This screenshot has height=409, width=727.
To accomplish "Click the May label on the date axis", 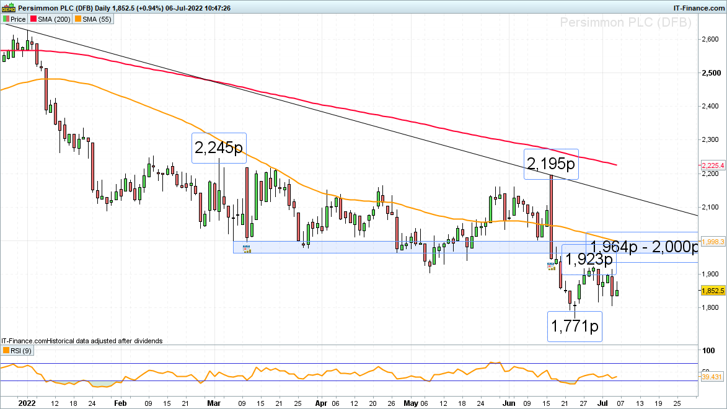I will pos(411,403).
